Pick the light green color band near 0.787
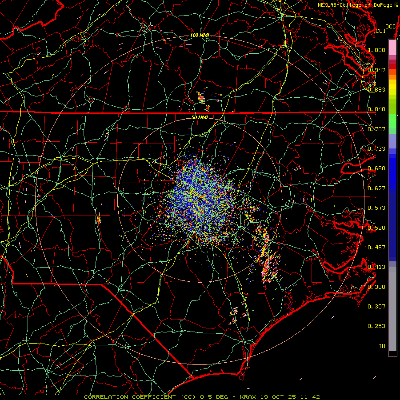Image resolution: width=400 pixels, height=400 pixels. [392, 124]
